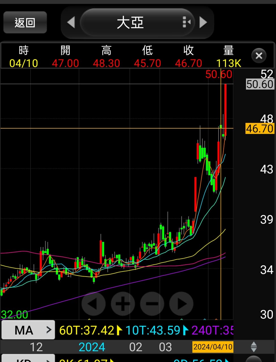Move chart cursor right with overlay arrow

(181, 304)
